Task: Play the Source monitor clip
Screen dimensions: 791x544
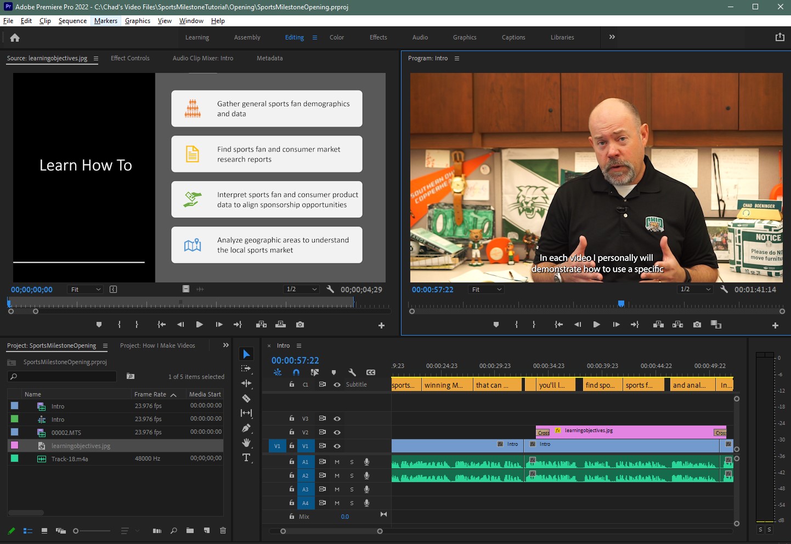Action: coord(199,325)
